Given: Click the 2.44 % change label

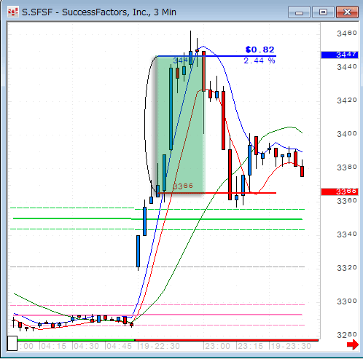Looking at the screenshot, I should (x=259, y=60).
